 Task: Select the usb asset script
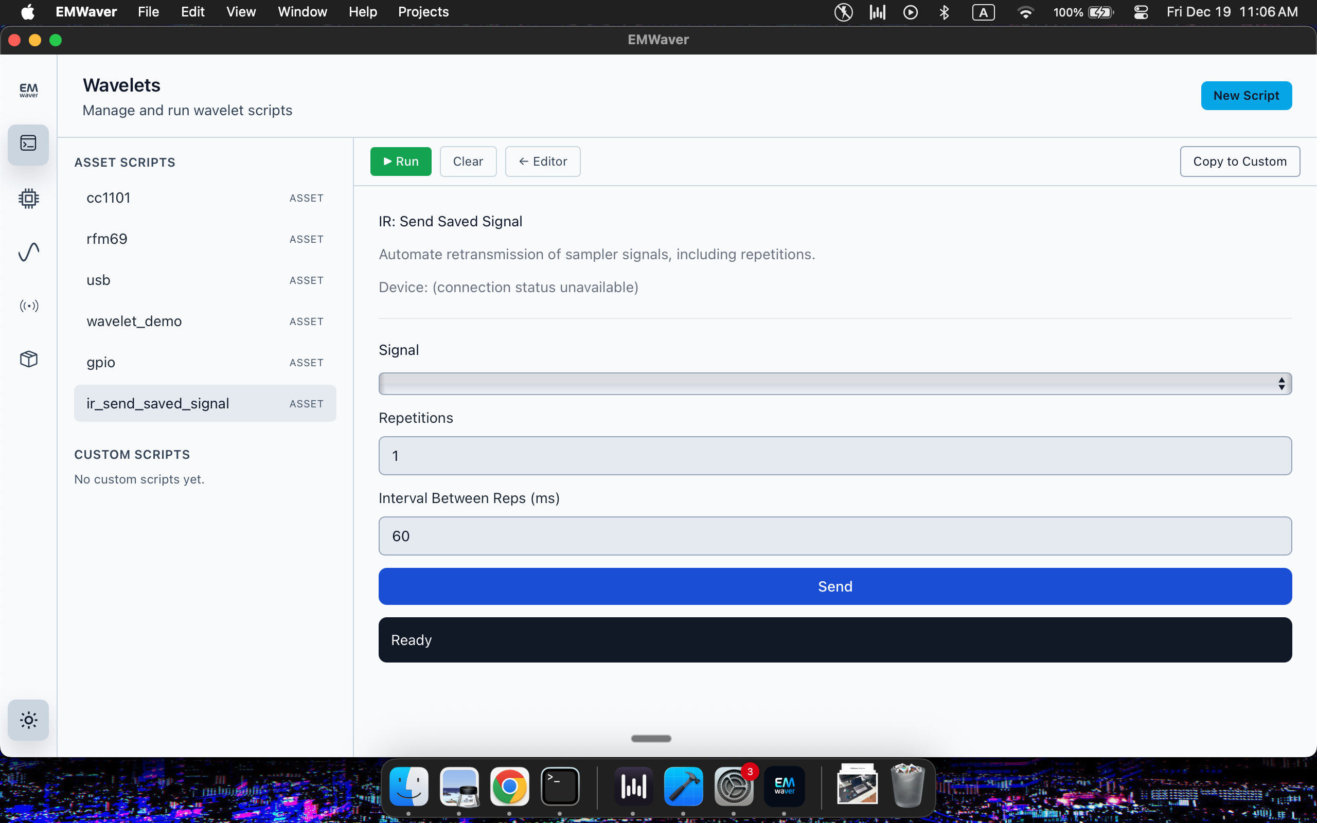pyautogui.click(x=205, y=280)
